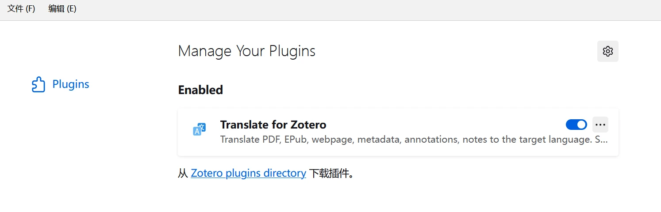The width and height of the screenshot is (661, 212).
Task: Click the word "metadata" in plugin description
Action: 378,140
